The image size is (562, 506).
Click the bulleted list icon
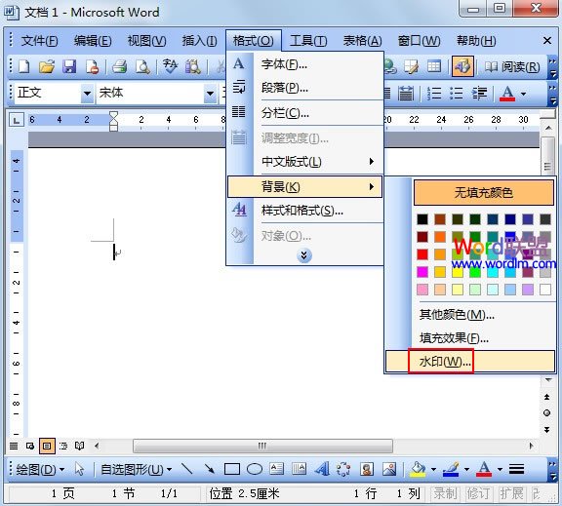click(x=457, y=94)
